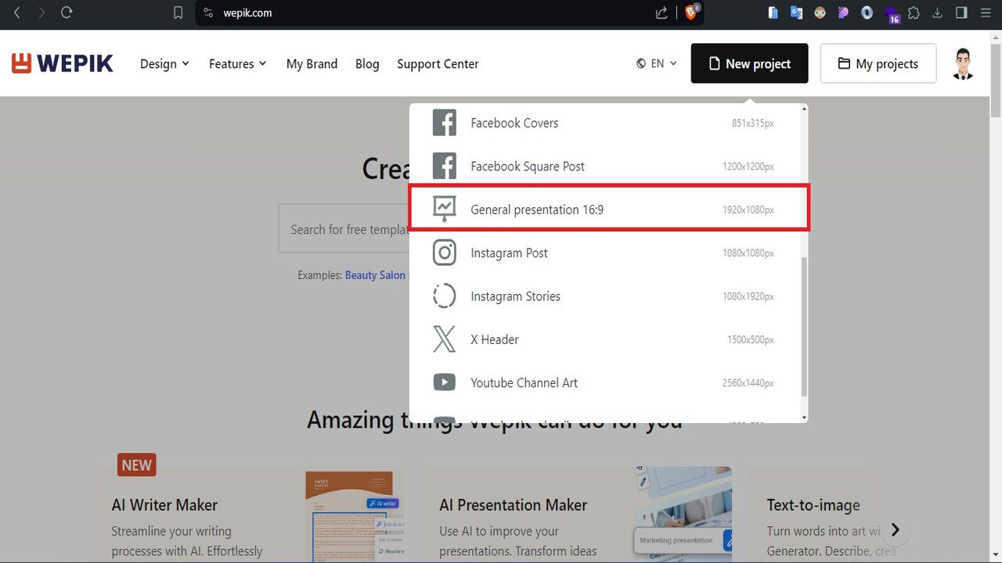Click the AI Presentation Maker preview image
Image resolution: width=1002 pixels, height=563 pixels.
coord(683,515)
